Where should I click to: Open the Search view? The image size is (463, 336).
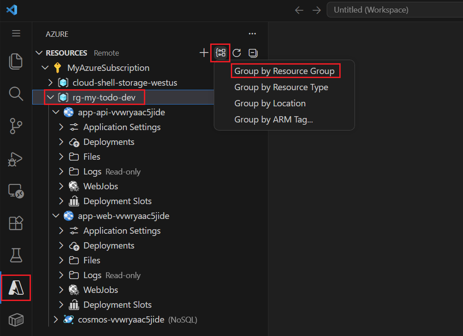[16, 94]
